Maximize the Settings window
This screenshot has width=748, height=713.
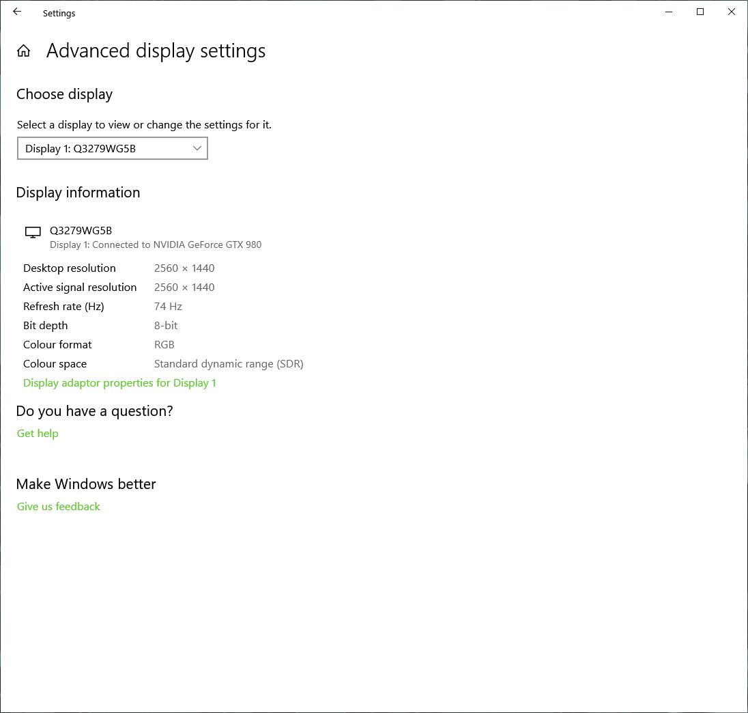[700, 12]
